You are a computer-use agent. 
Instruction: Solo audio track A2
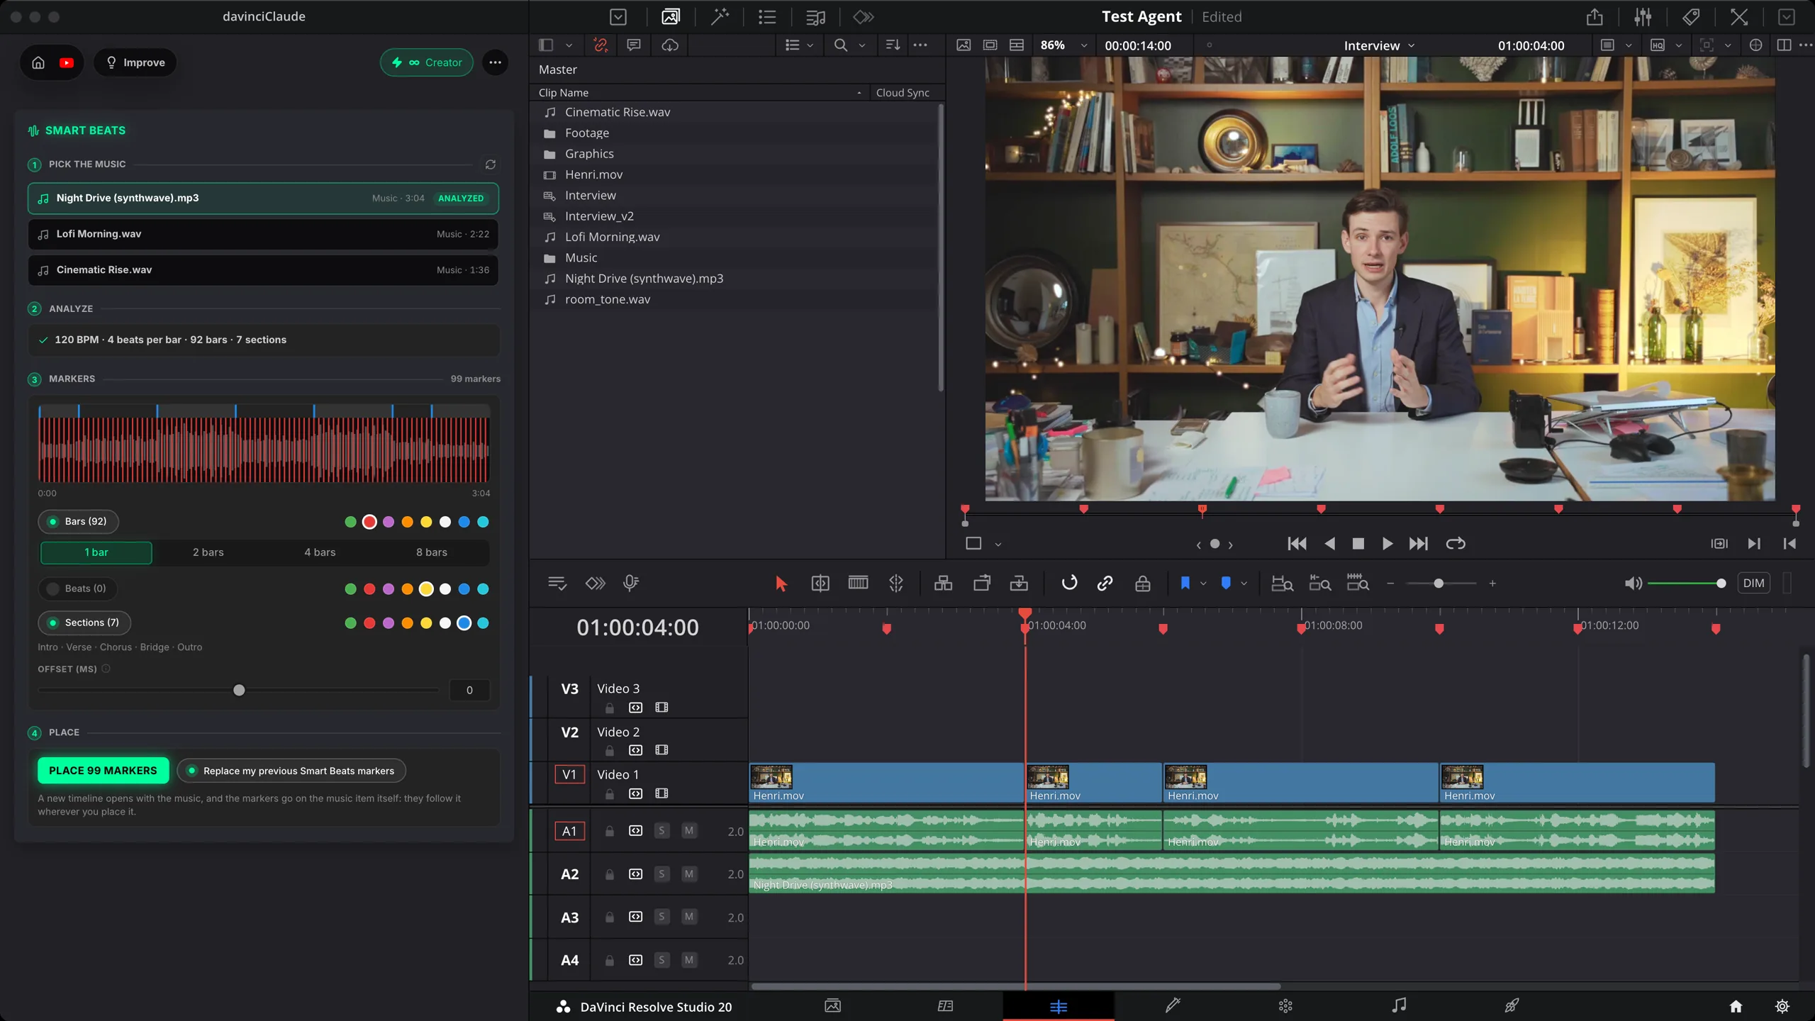661,874
